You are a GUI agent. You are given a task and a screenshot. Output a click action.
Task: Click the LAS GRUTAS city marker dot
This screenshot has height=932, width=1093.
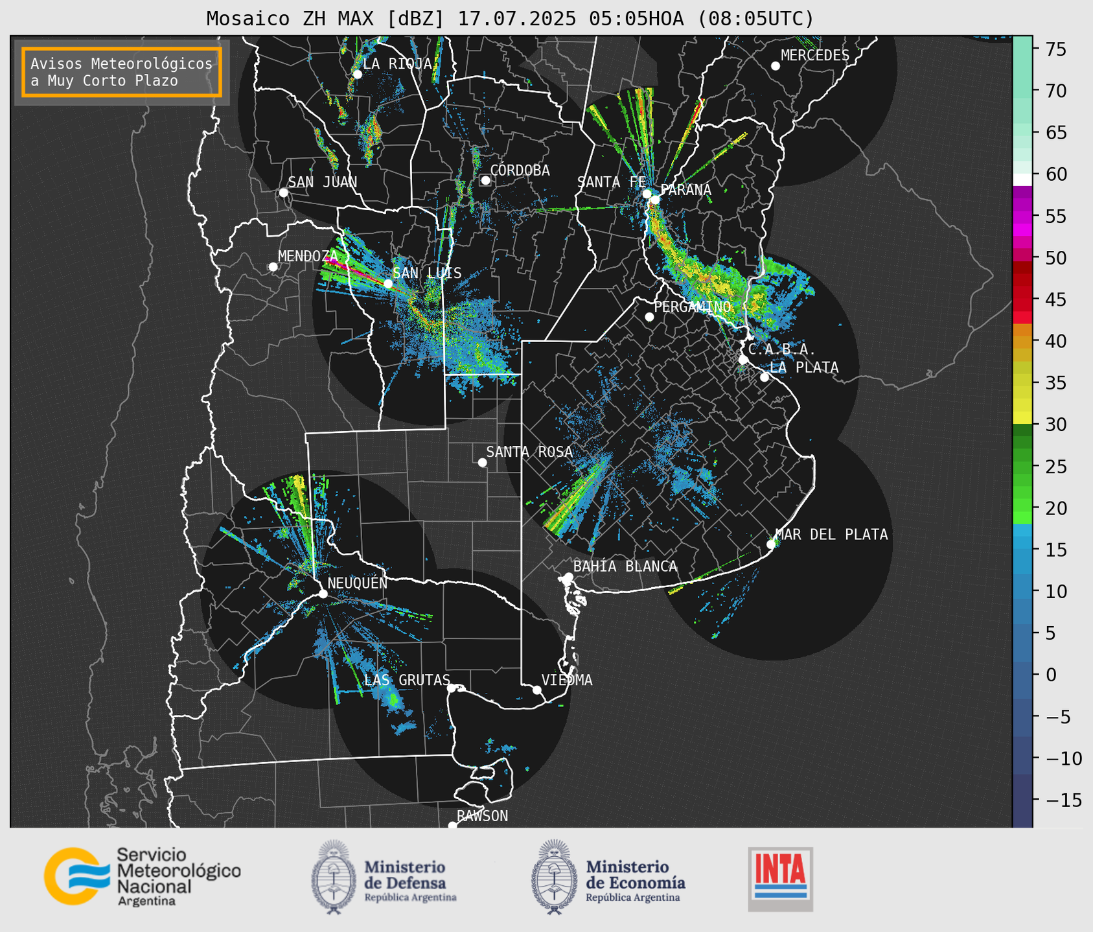(452, 688)
